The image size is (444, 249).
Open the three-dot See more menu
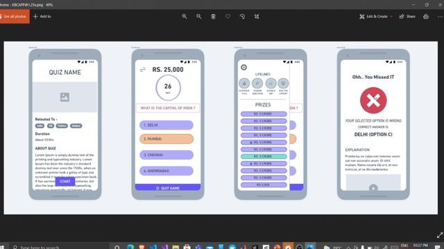(x=440, y=17)
